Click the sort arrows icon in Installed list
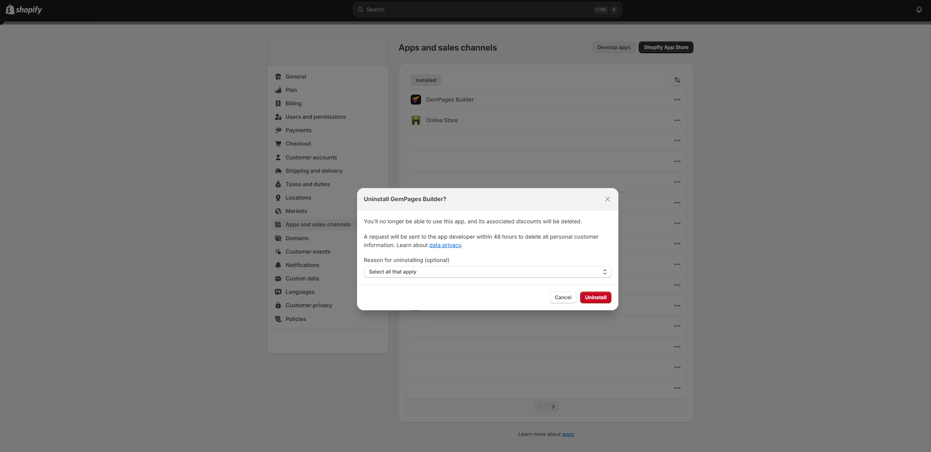Screen dimensions: 931x452 coord(677,80)
